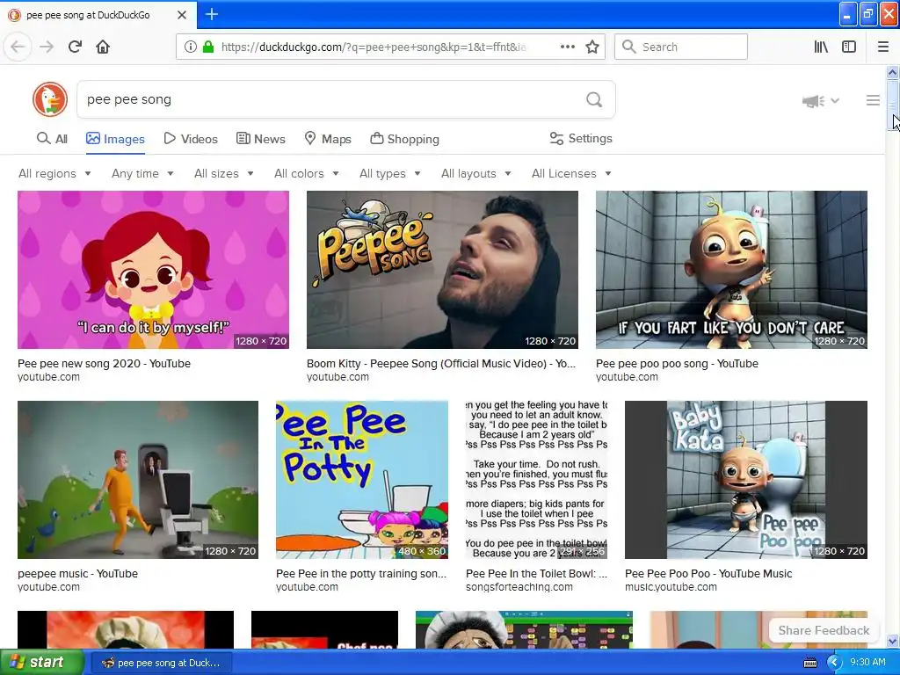This screenshot has height=675, width=900.
Task: Click 'peepee music - YouTube' title
Action: pos(77,573)
